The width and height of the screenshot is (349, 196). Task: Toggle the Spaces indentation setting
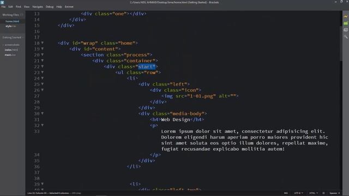coord(334,193)
